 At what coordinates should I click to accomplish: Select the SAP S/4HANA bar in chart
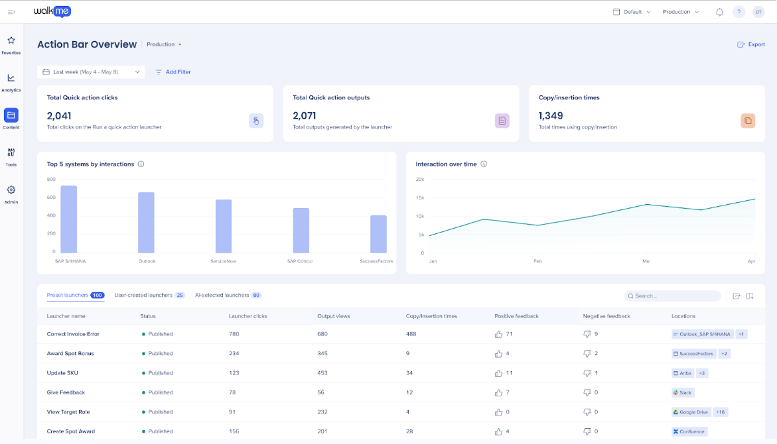(69, 219)
